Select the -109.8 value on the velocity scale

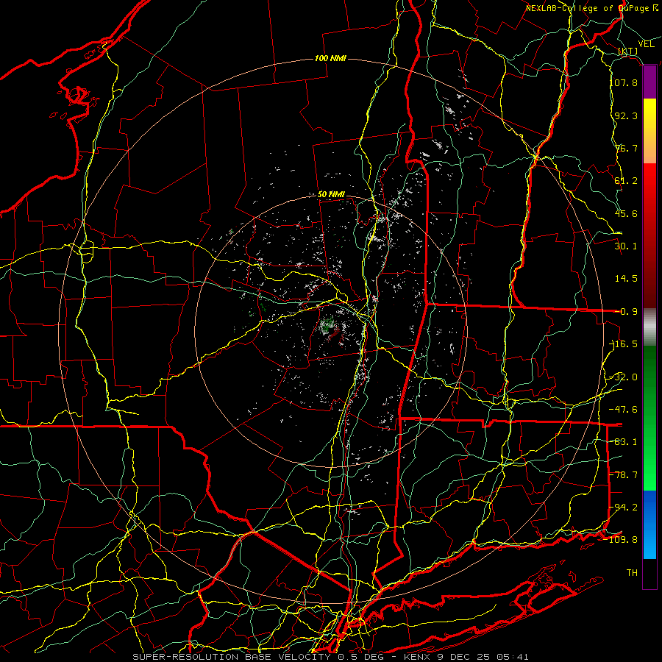click(x=621, y=539)
